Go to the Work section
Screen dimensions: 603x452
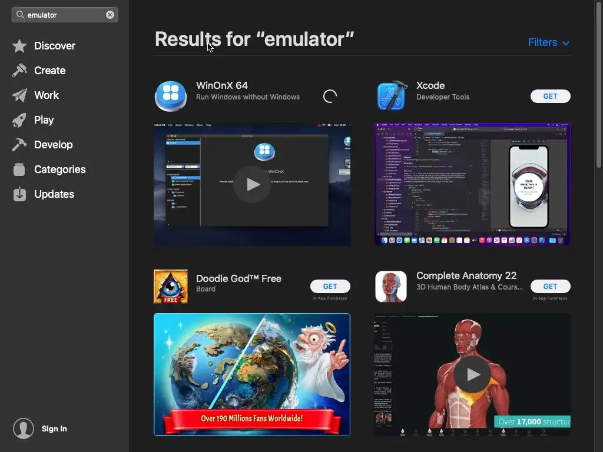47,95
